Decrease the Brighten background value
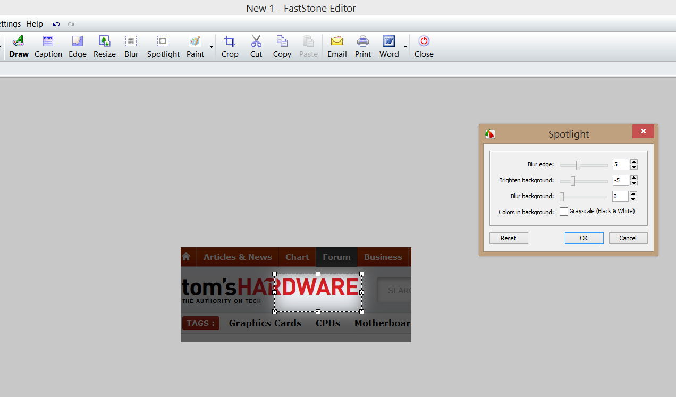 (x=633, y=183)
